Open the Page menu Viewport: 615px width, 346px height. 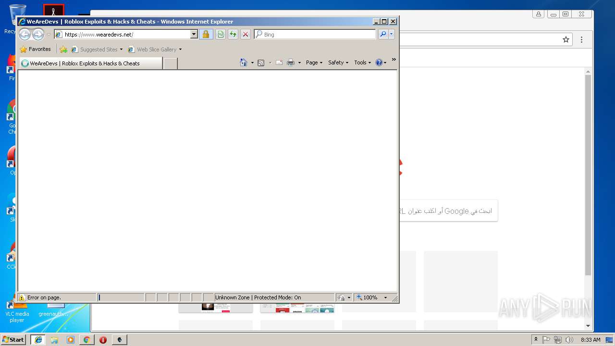[314, 62]
